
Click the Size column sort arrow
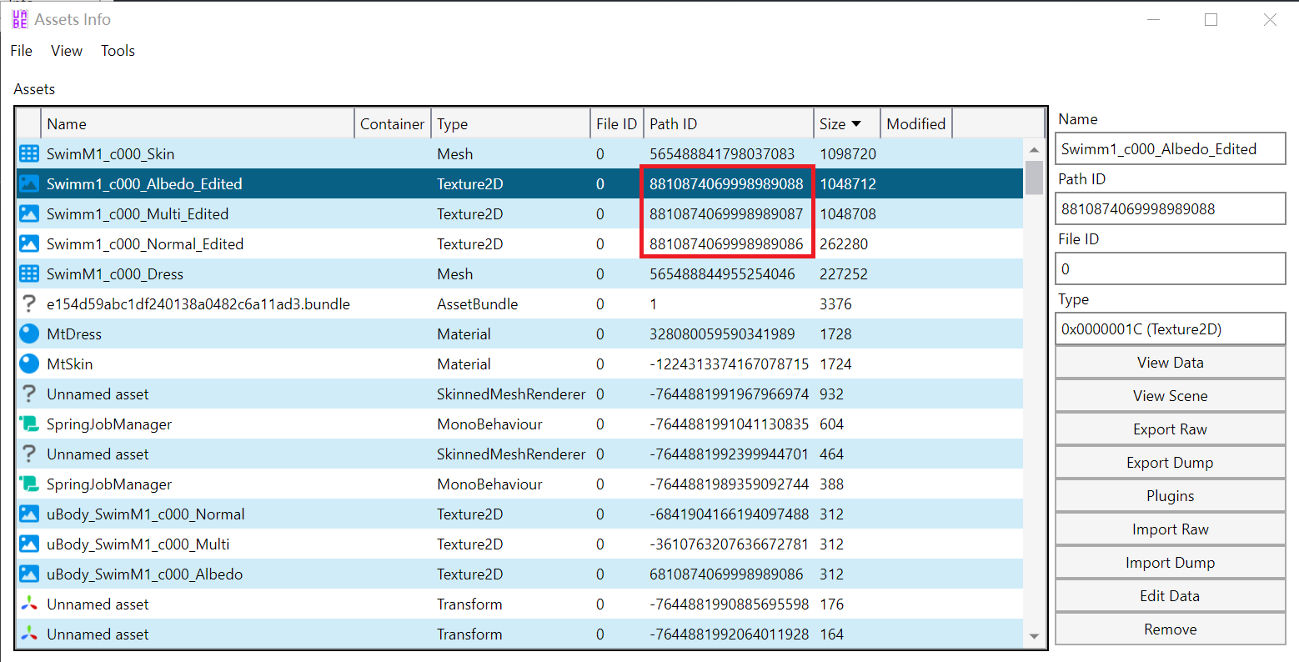[856, 123]
